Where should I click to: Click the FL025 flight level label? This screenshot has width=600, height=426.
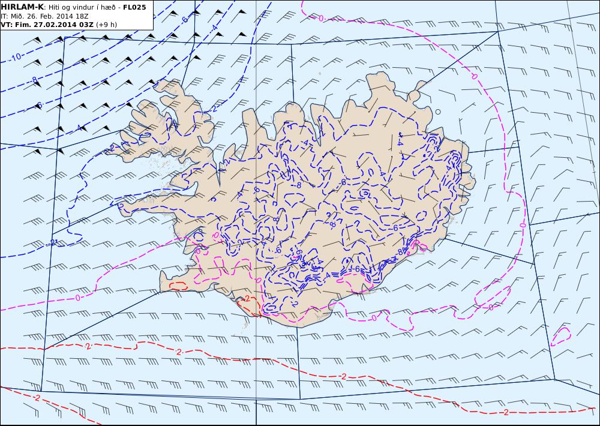(134, 7)
